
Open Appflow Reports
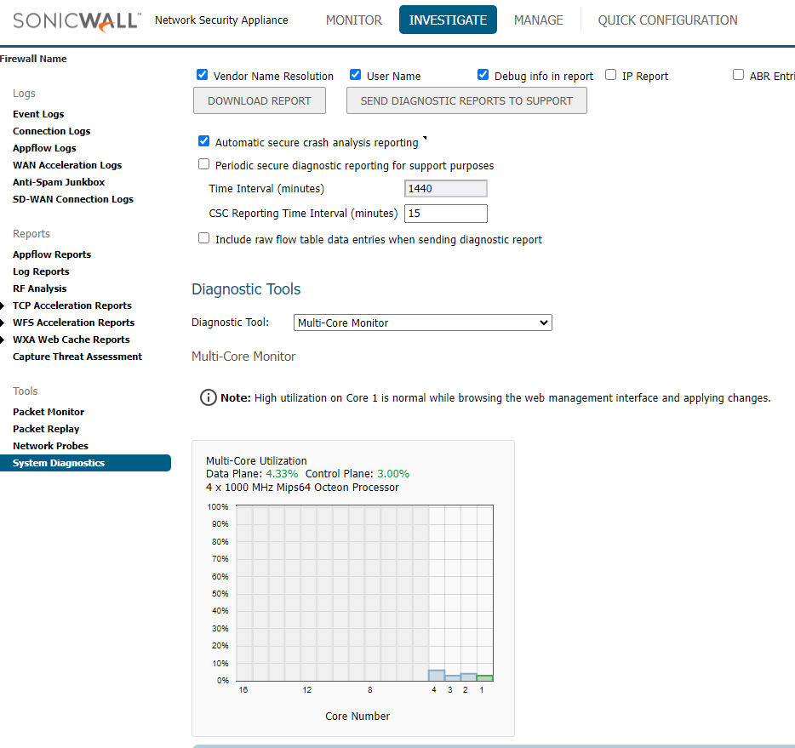coord(52,254)
